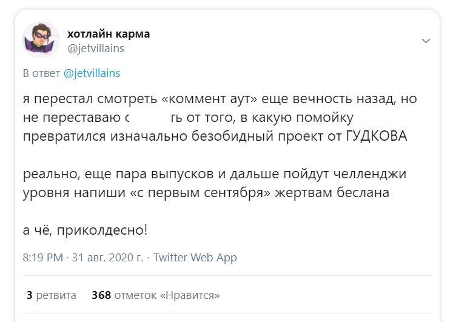The height and width of the screenshot is (322, 453).
Task: Click the хотлайн карма profile avatar
Action: (x=41, y=40)
